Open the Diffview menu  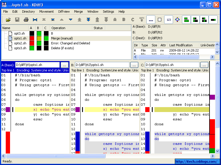point(64,12)
